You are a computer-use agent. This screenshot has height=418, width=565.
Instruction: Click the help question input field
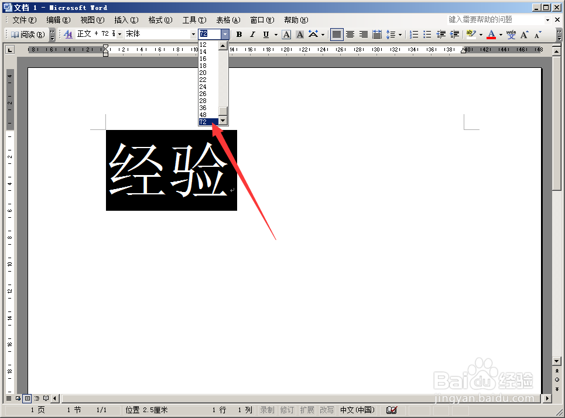pos(495,20)
